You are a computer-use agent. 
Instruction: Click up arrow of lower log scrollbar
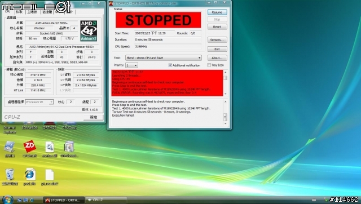[225, 102]
